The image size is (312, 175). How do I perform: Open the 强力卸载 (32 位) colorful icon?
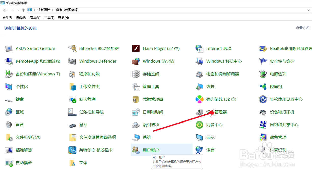point(200,99)
